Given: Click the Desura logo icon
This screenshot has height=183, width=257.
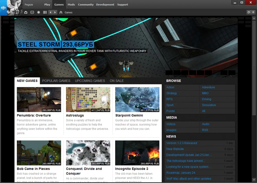Looking at the screenshot, I should click(3, 8).
